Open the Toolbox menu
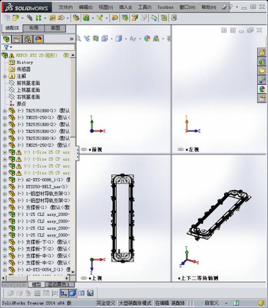Image resolution: width=268 pixels, height=308 pixels. (x=165, y=7)
